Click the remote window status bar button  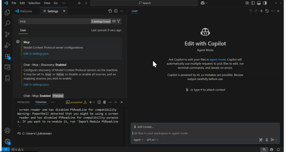coord(6,149)
